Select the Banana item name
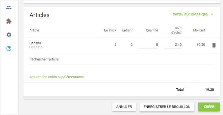Viewport: 223px width, 115px height. [x=35, y=43]
